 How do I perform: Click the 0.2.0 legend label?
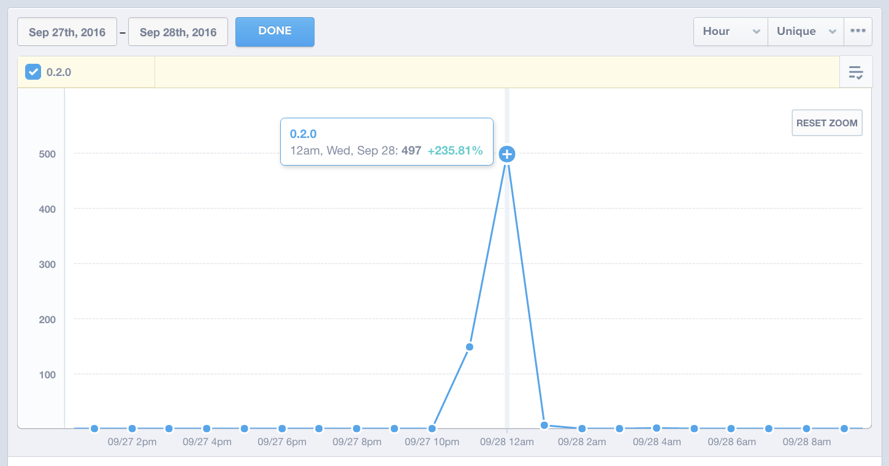pos(59,72)
